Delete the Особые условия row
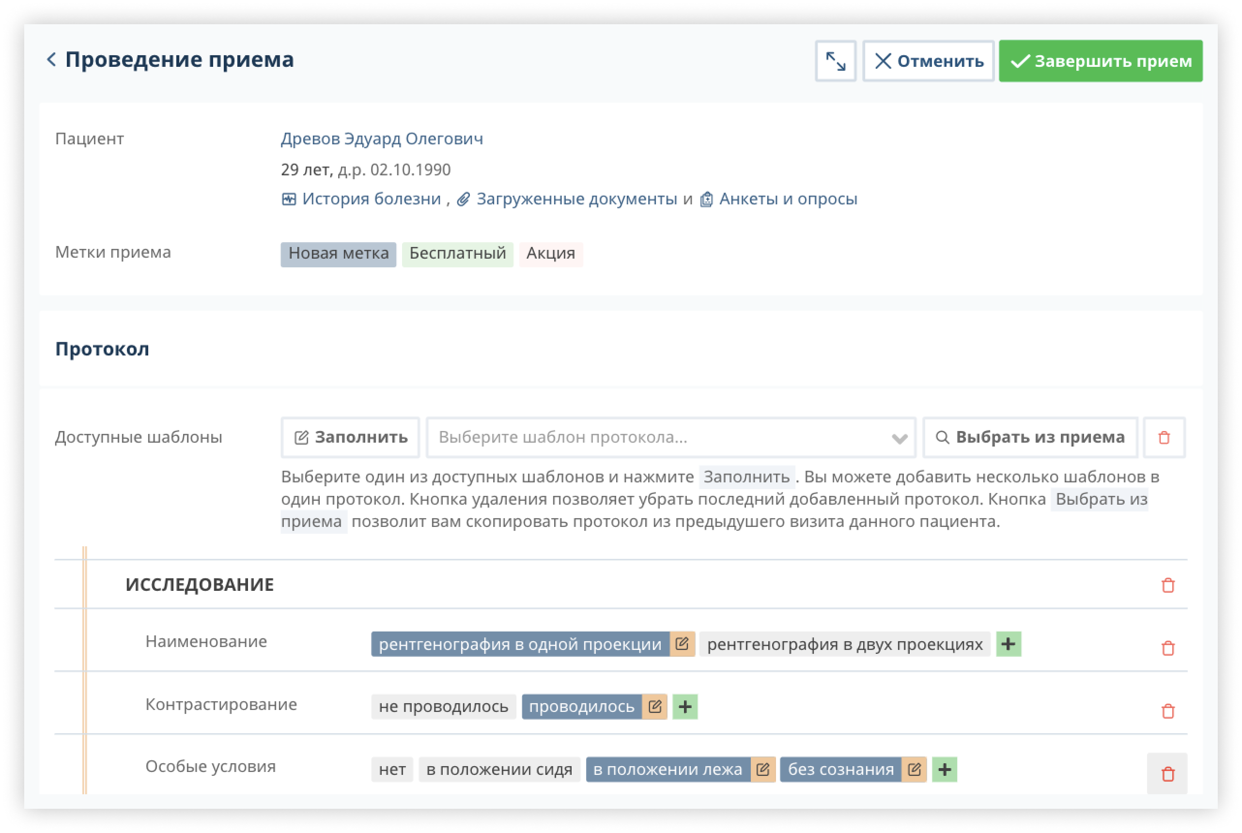Viewport: 1242px width, 833px height. pyautogui.click(x=1167, y=773)
